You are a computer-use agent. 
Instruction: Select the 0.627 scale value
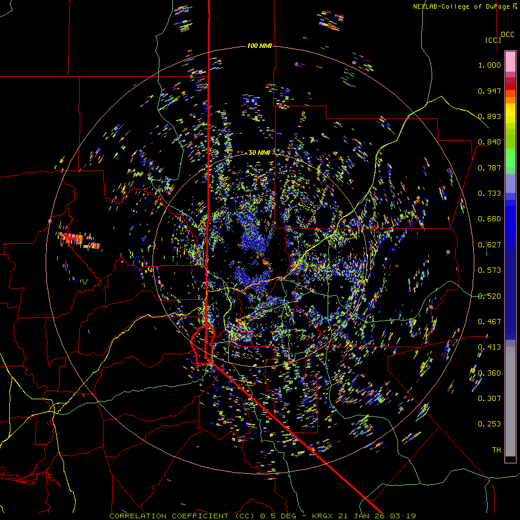point(489,245)
